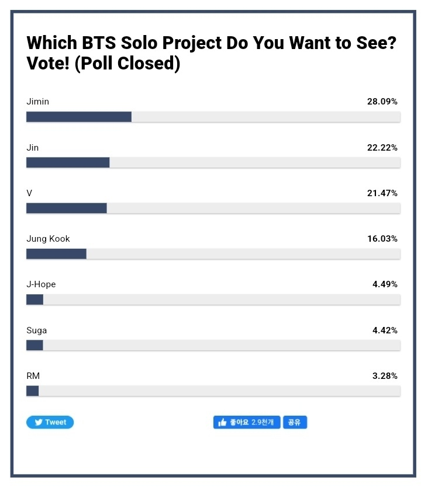Image resolution: width=428 pixels, height=491 pixels.
Task: Click the 28.09% percentage value
Action: 382,102
